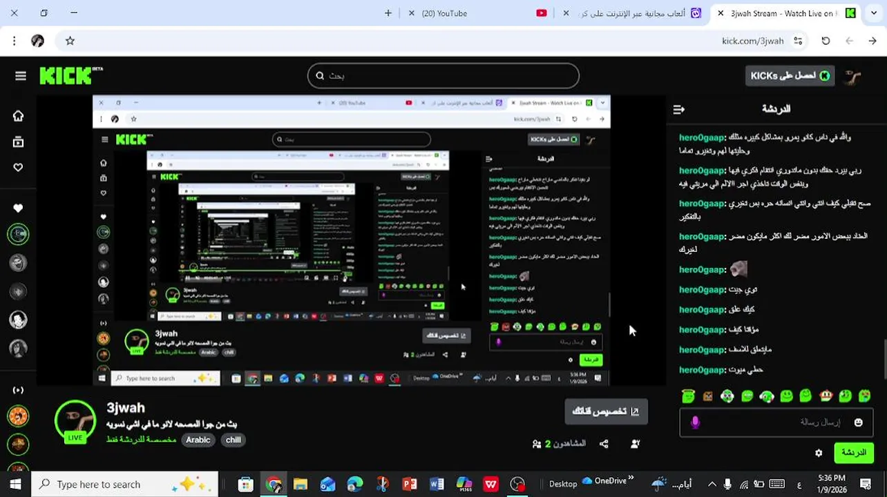887x497 pixels.
Task: Open Outlook from the taskbar
Action: tap(327, 484)
